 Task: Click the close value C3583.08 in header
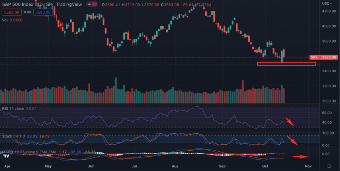coord(170,5)
